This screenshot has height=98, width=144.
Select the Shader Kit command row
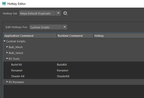[74, 76]
